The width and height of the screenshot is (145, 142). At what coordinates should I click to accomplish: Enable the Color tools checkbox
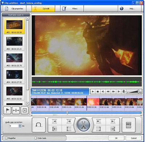click(x=36, y=138)
